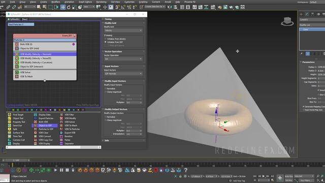This screenshot has width=325, height=183.
Task: Click the Modify Output Vectors Interpolation field
Action: (134, 134)
